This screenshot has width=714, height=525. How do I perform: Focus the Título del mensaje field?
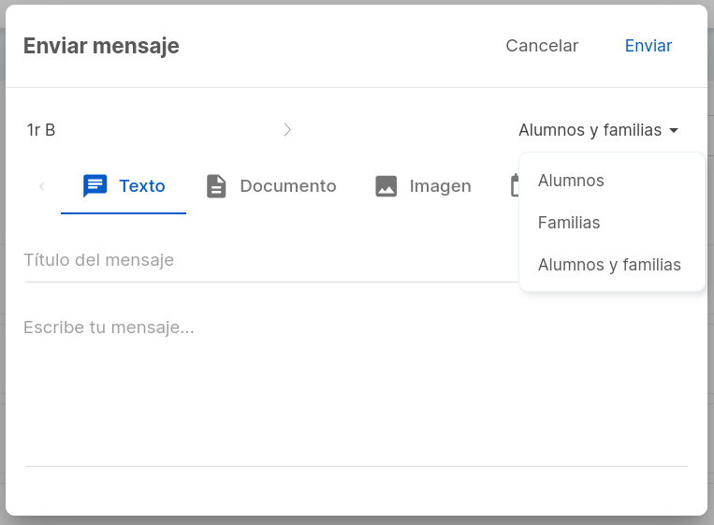271,260
